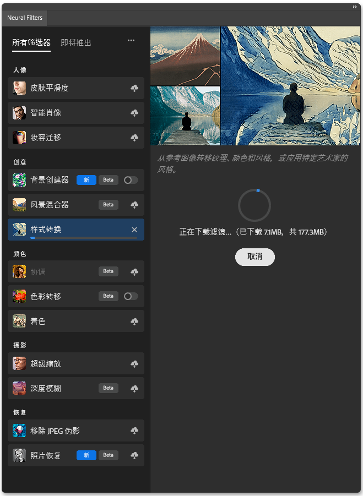363x496 pixels.
Task: Click the cloud icon next to 超级缩放
Action: click(x=134, y=364)
